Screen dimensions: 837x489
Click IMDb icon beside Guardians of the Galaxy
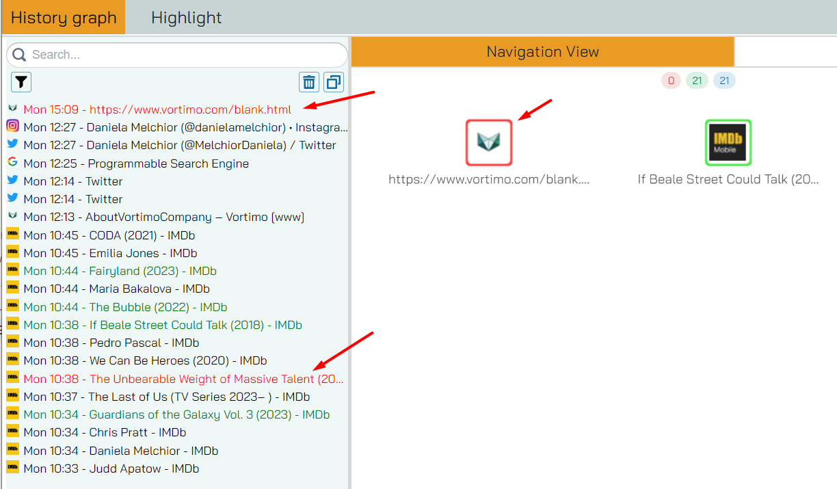point(12,413)
